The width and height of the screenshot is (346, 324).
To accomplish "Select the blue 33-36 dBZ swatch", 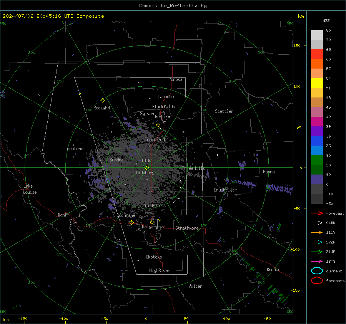I will click(x=317, y=141).
